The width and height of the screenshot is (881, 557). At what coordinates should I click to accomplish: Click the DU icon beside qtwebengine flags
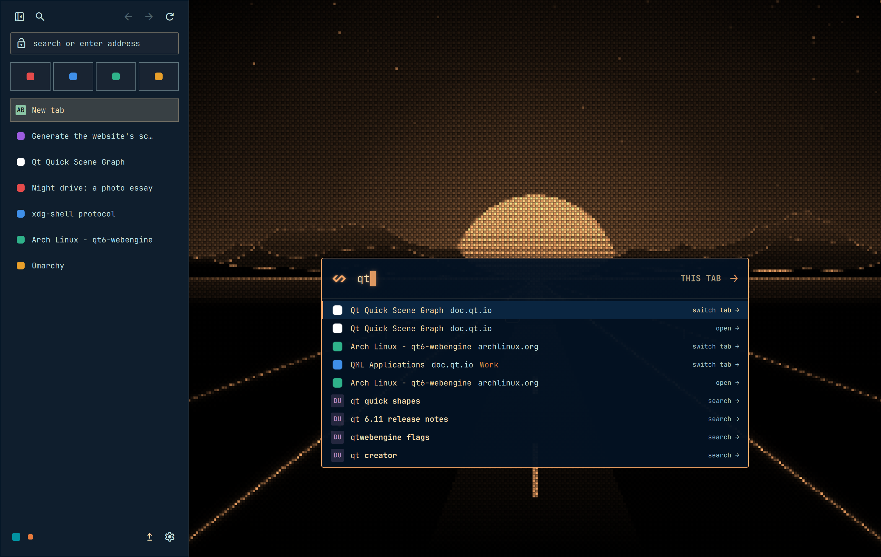click(337, 438)
